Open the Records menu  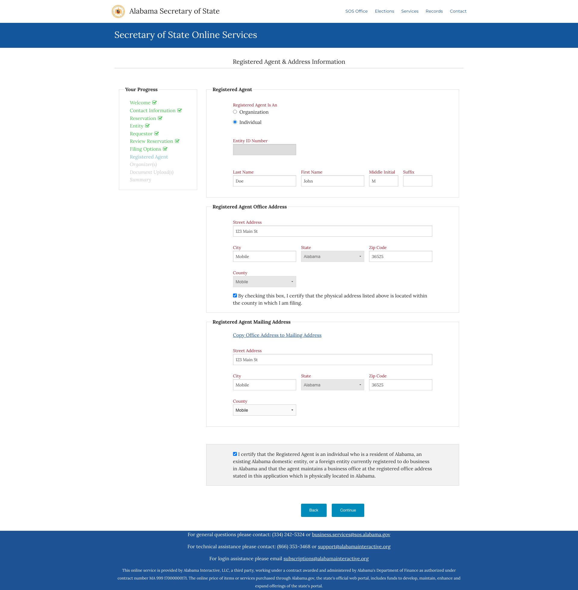click(x=434, y=11)
